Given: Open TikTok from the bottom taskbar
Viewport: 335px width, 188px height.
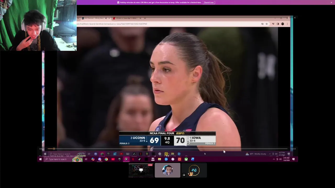Looking at the screenshot, I should 139,159.
